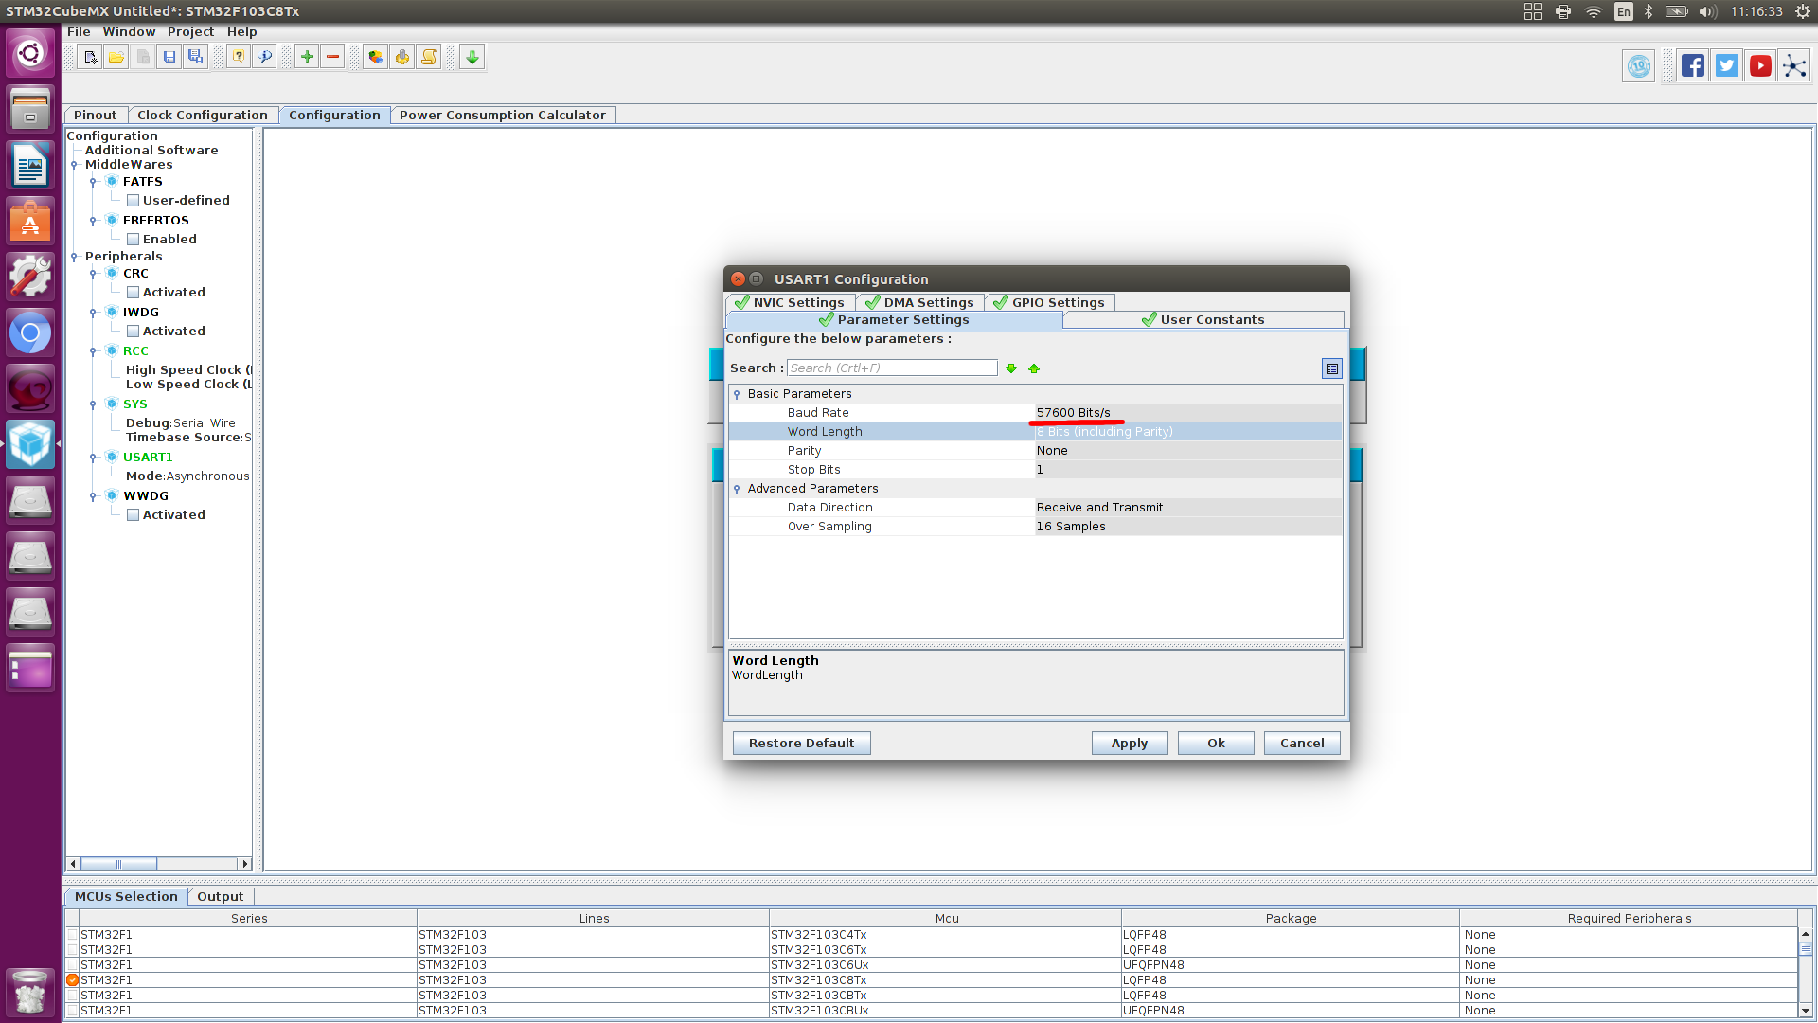
Task: Collapse the SYS tree node
Action: 93,404
